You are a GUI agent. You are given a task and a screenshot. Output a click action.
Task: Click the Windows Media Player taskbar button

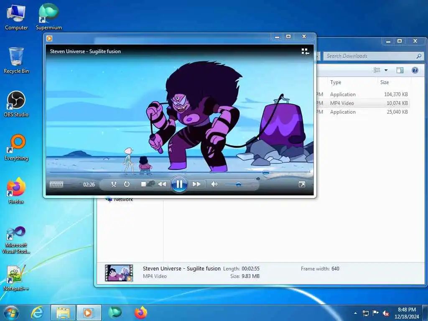[x=89, y=313]
